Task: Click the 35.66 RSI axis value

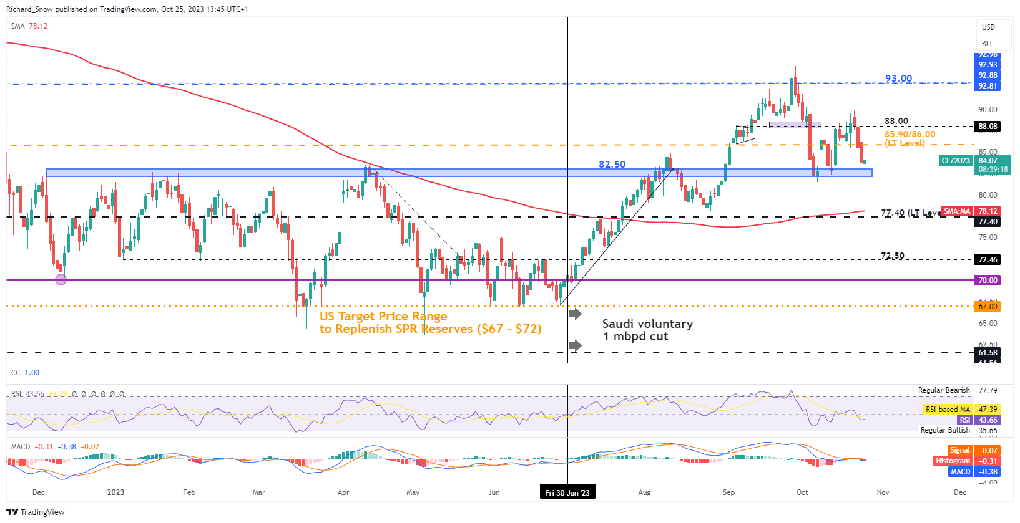Action: point(988,431)
